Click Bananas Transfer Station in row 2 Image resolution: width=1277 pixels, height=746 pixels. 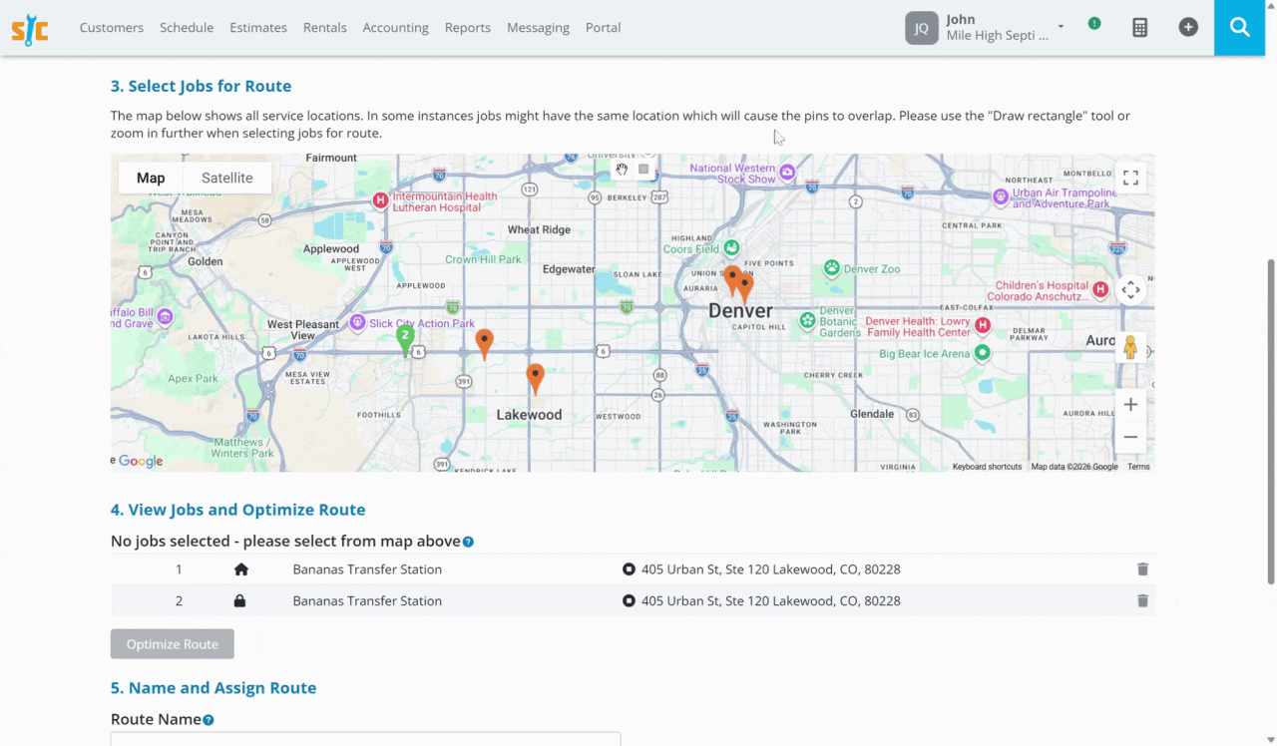click(367, 601)
